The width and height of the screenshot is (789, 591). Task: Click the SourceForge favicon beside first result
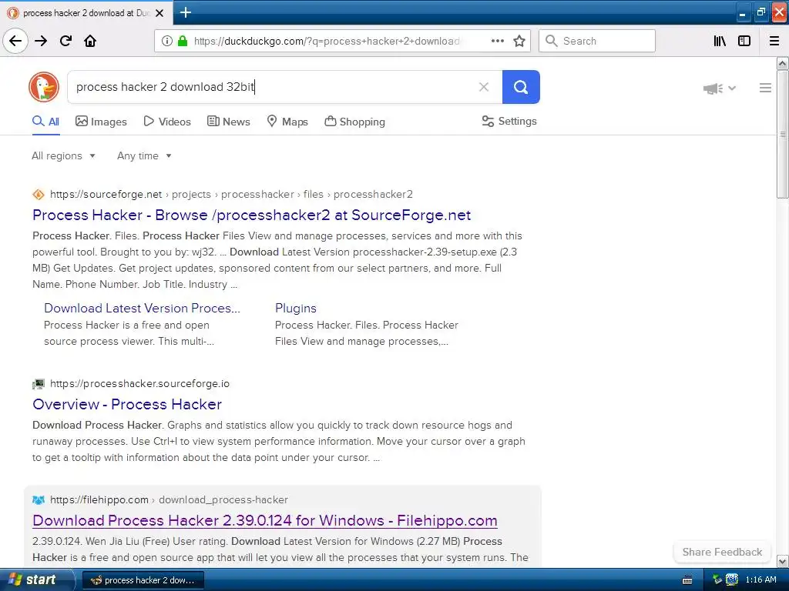click(39, 195)
